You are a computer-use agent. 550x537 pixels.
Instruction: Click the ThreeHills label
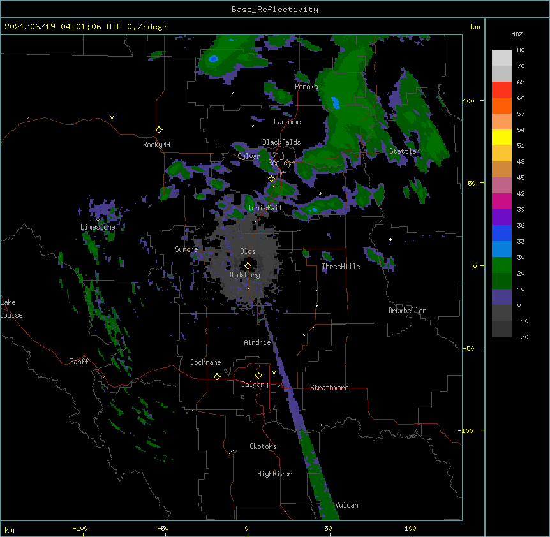(x=341, y=267)
